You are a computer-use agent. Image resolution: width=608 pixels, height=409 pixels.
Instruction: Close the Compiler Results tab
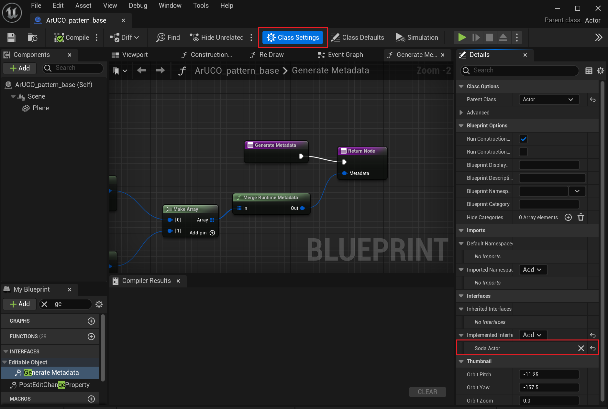pos(178,281)
